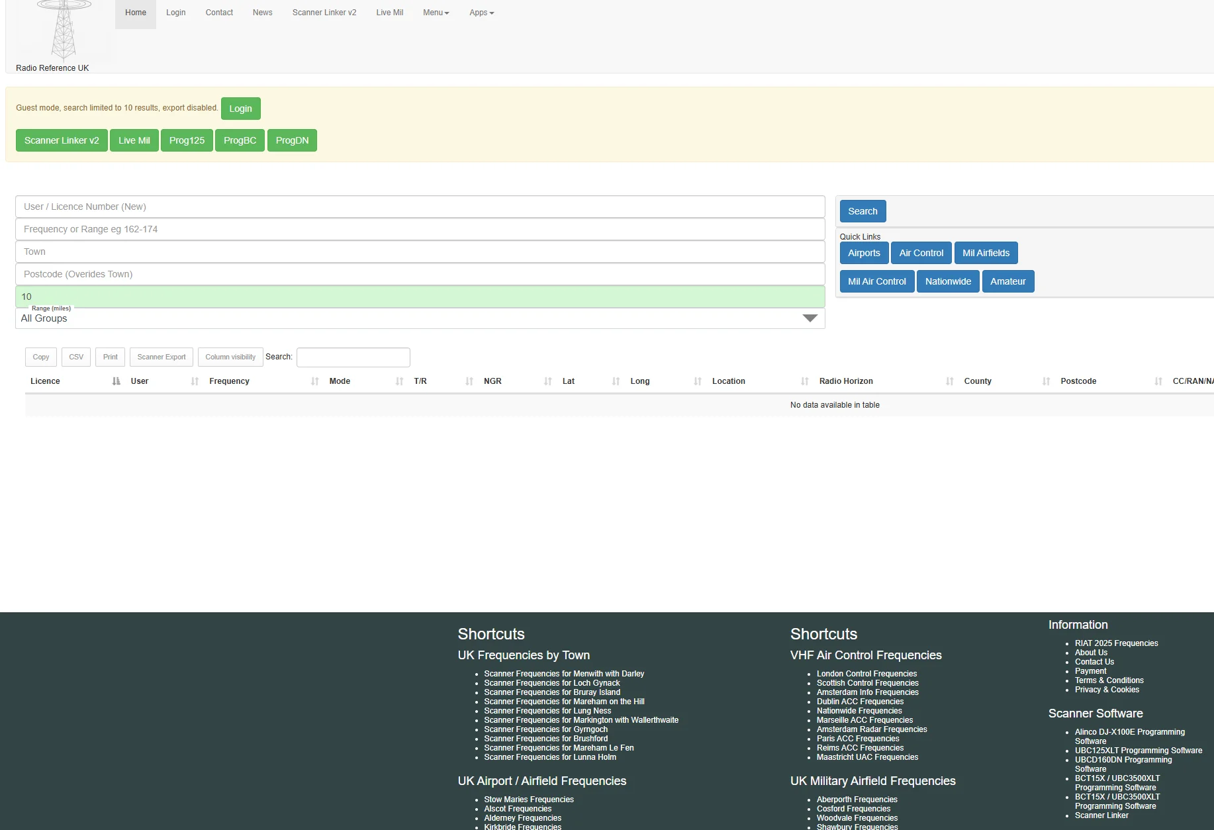Open the RIAT 2025 Frequencies link

[x=1116, y=643]
